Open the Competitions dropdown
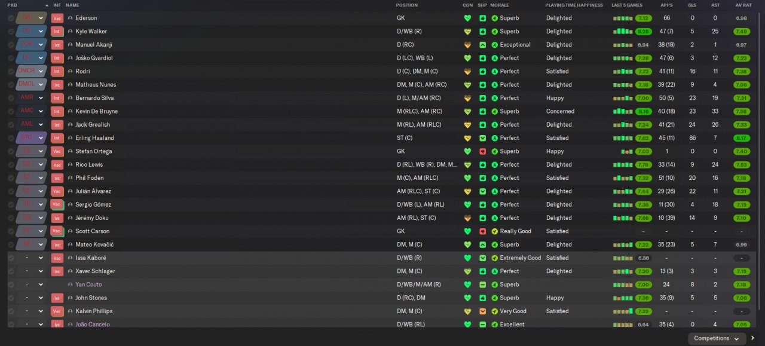Viewport: 765px width, 346px height. tap(717, 338)
